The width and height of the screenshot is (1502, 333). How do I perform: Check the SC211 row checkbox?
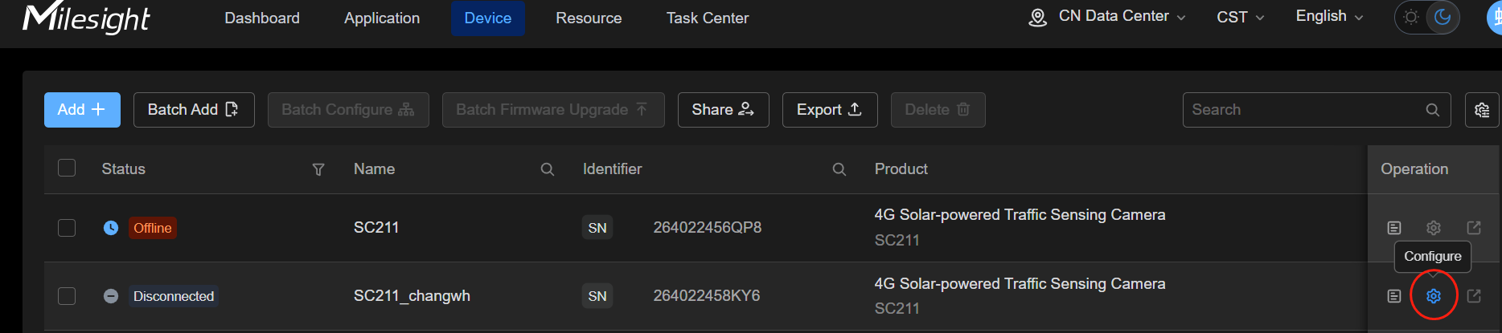67,228
